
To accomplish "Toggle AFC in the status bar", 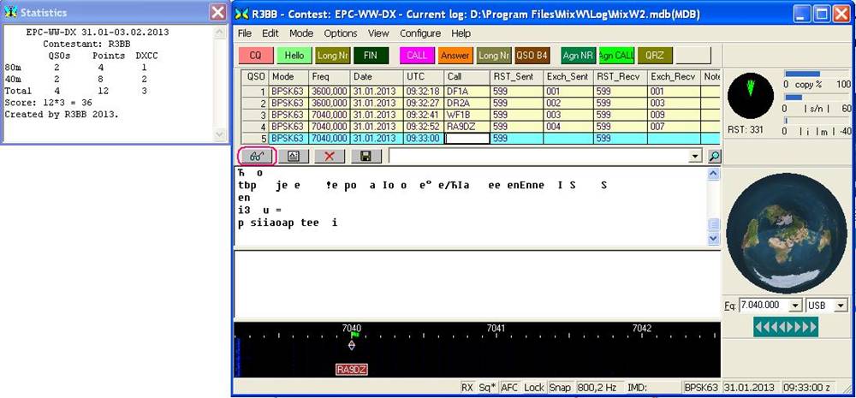I will (x=510, y=387).
